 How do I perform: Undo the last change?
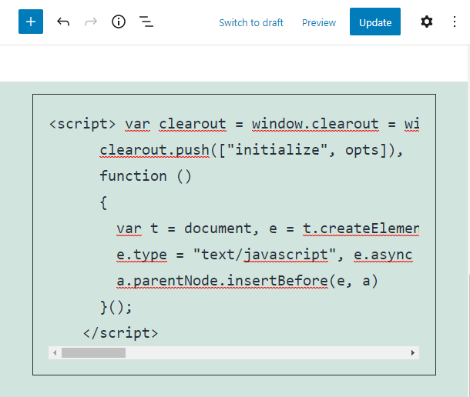pyautogui.click(x=63, y=22)
